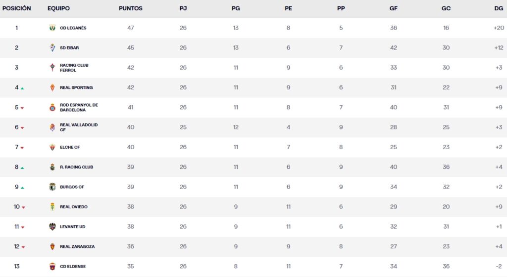This screenshot has height=277, width=507.
Task: Click the red down arrow beside position 5
Action: coord(22,108)
